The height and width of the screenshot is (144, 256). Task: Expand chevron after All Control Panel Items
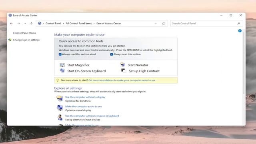pyautogui.click(x=94, y=24)
